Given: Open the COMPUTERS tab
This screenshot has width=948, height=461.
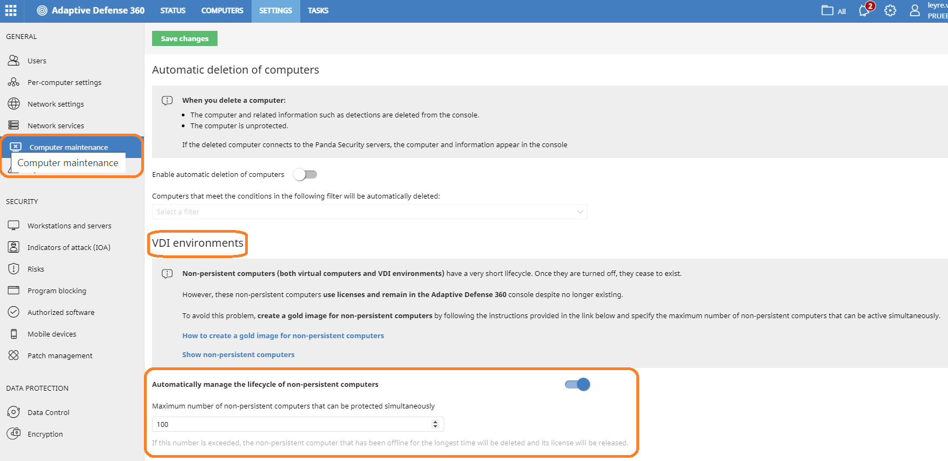Looking at the screenshot, I should [222, 10].
